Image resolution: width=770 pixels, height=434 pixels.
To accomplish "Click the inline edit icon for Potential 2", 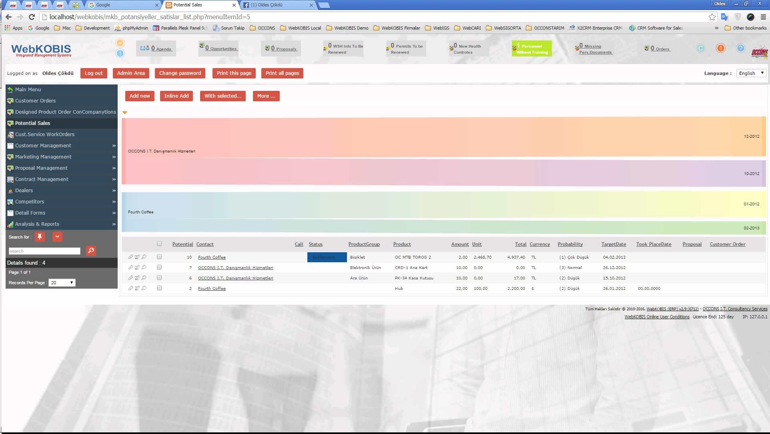I will pos(137,288).
